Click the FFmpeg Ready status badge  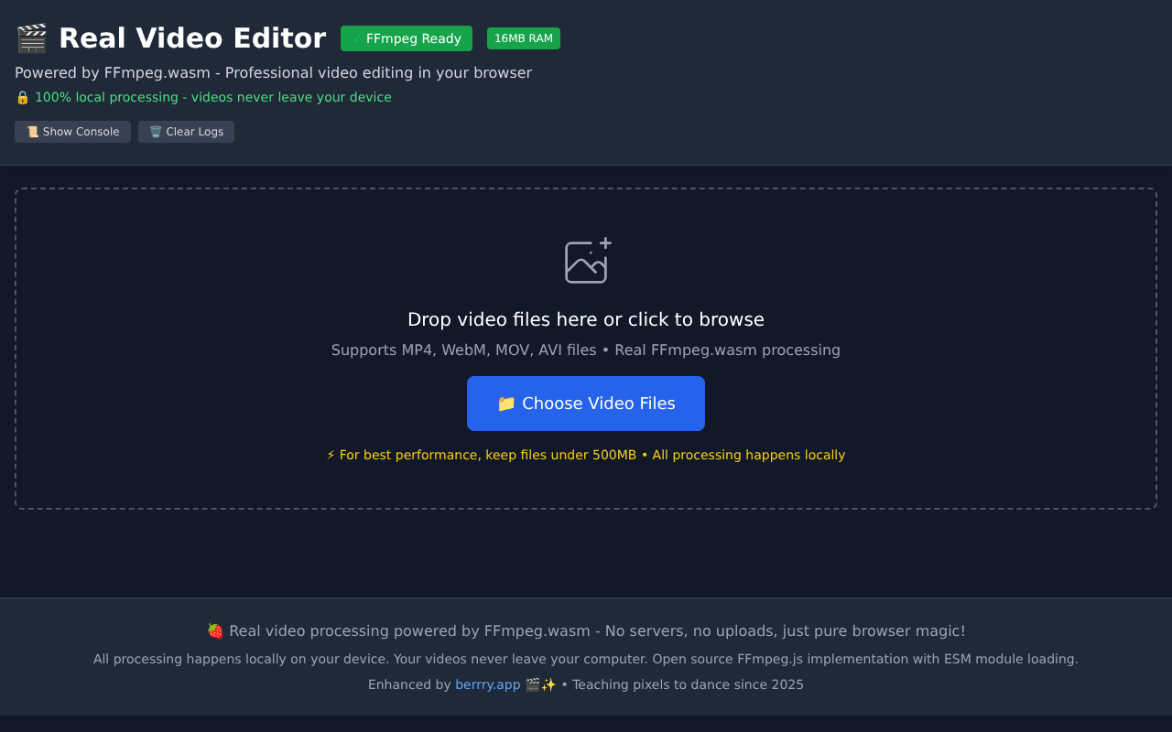point(407,38)
